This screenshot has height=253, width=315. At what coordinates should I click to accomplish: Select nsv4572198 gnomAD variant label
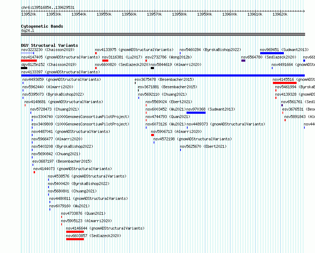(193, 139)
